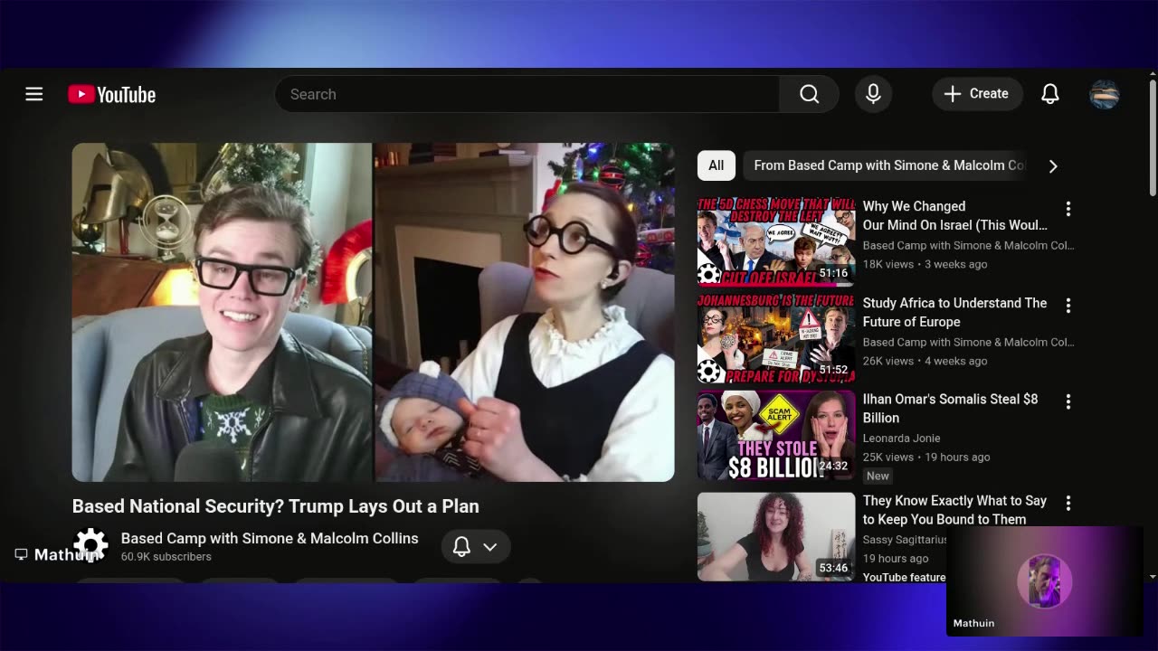Click video title Based National Security?
Image resolution: width=1158 pixels, height=651 pixels.
coord(276,506)
